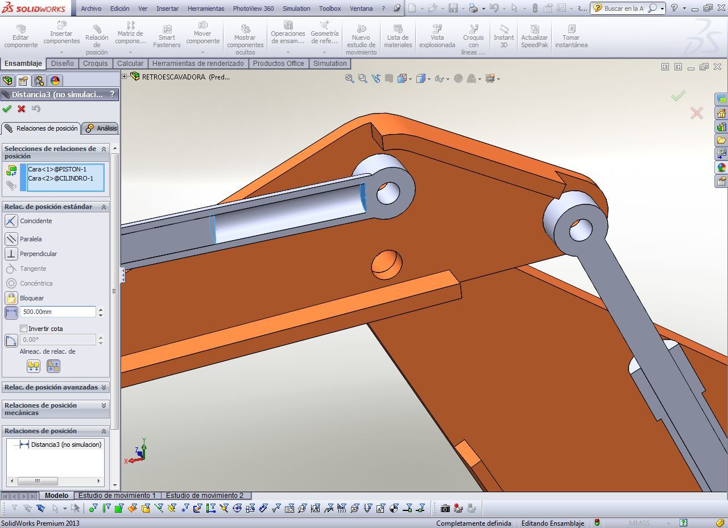Open Herramientas de renderizado tab
Screen dimensions: 728x528
(198, 63)
